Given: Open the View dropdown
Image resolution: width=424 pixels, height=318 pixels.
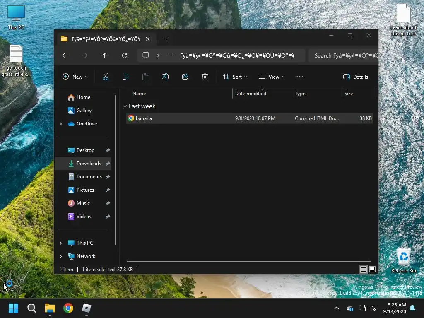Looking at the screenshot, I should 272,77.
